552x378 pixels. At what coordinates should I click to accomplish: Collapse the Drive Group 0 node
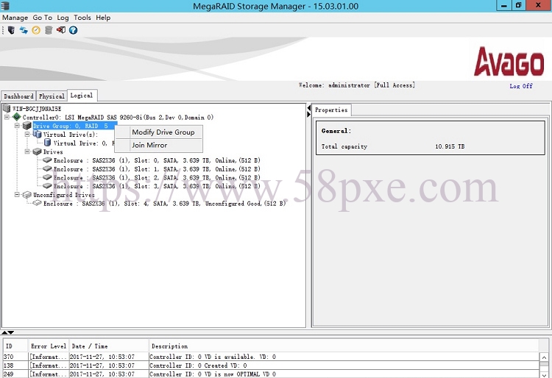point(17,126)
